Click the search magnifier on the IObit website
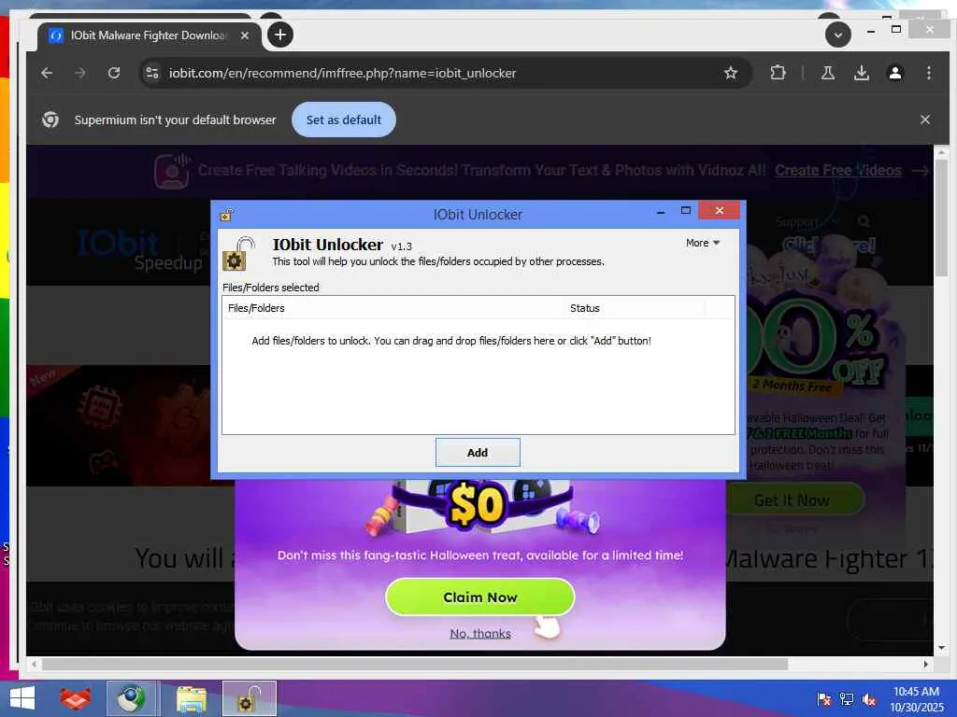Screen dimensions: 957x717 coord(864,221)
